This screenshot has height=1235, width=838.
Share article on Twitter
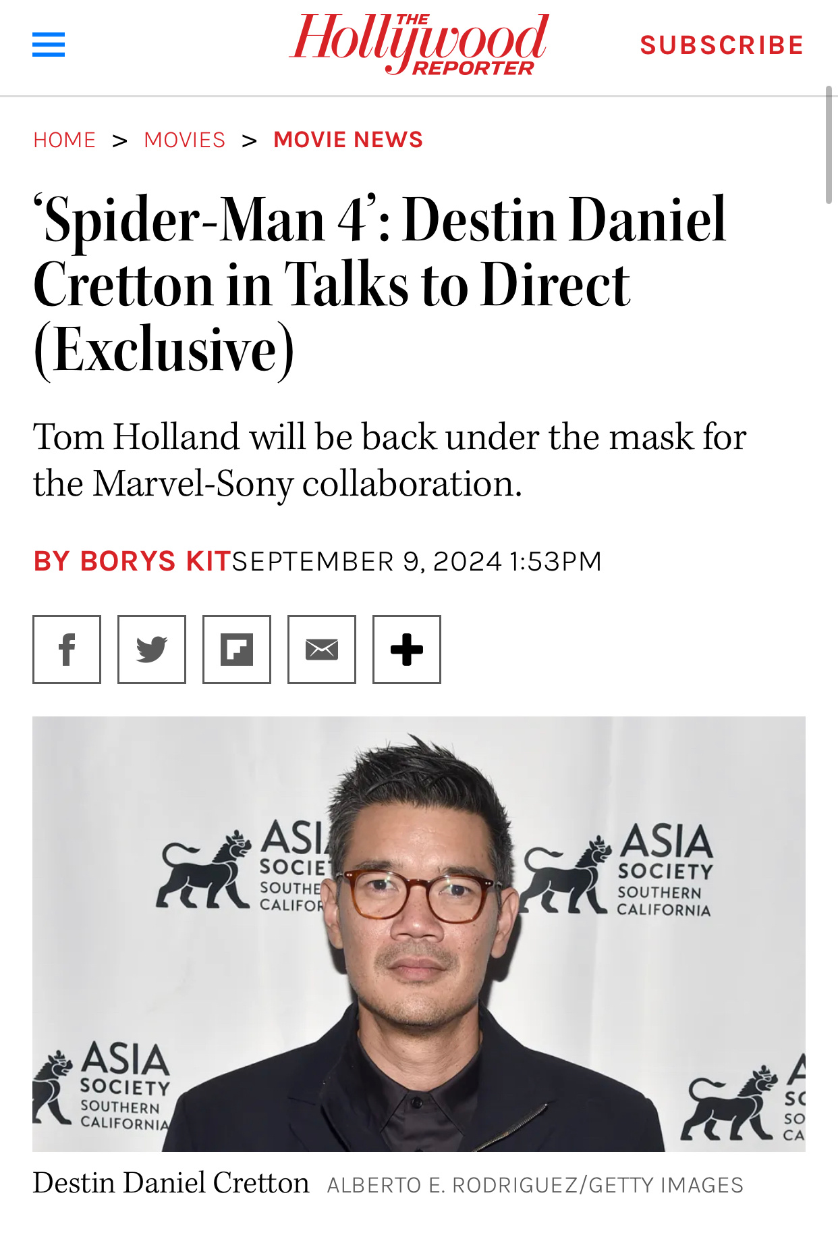[152, 650]
